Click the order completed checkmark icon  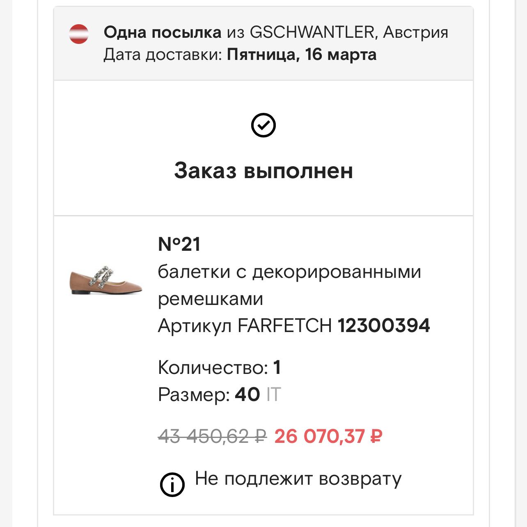coord(263,125)
